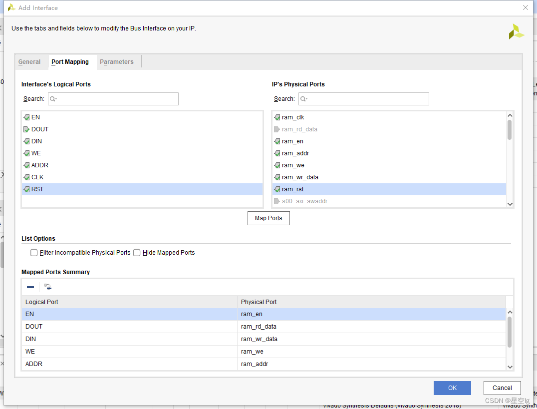The width and height of the screenshot is (537, 409).
Task: Focus the physical ports search field
Action: 364,99
